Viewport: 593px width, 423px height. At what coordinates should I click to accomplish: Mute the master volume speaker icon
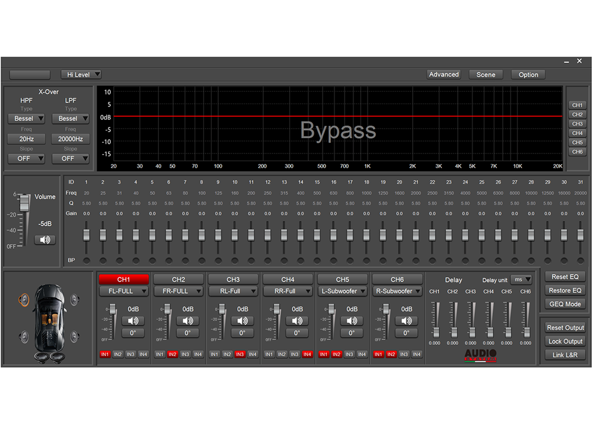click(x=44, y=240)
